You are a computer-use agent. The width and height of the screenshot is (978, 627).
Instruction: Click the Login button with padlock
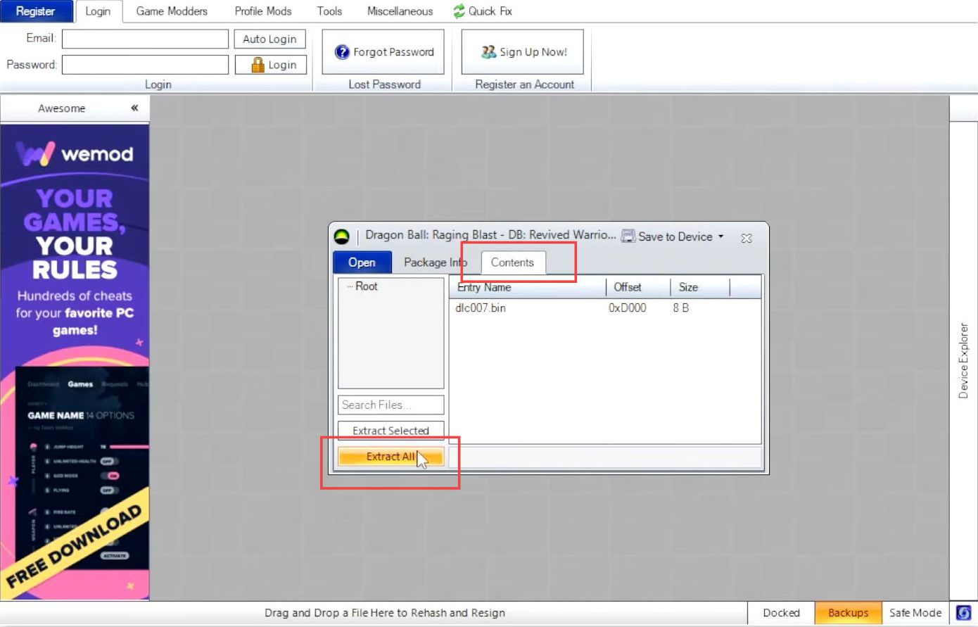pyautogui.click(x=270, y=65)
